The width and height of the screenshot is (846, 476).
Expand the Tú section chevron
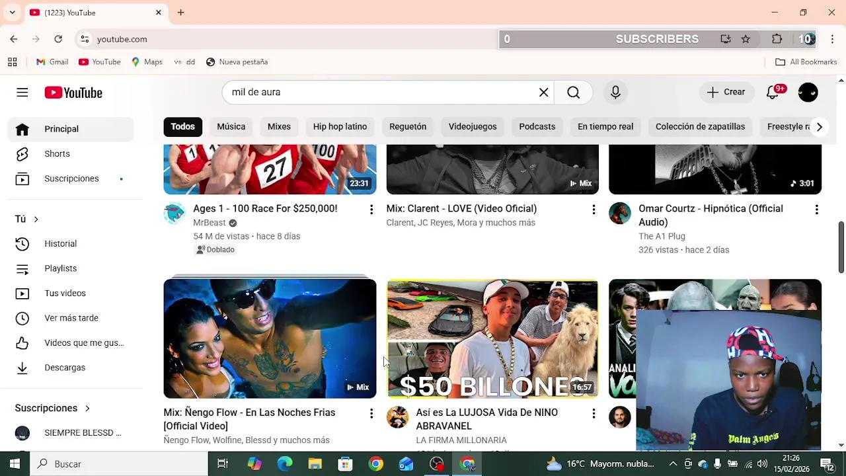tap(36, 219)
